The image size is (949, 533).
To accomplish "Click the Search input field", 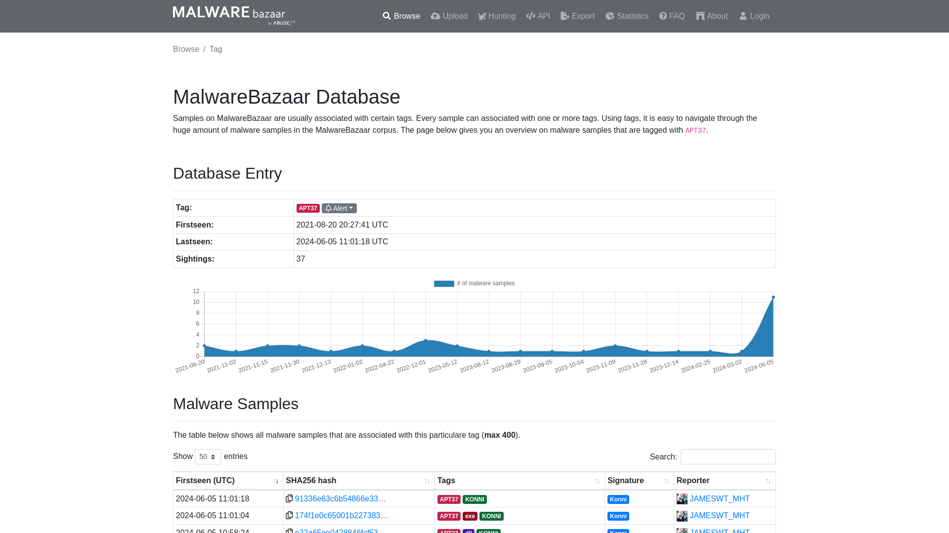I will tap(728, 457).
